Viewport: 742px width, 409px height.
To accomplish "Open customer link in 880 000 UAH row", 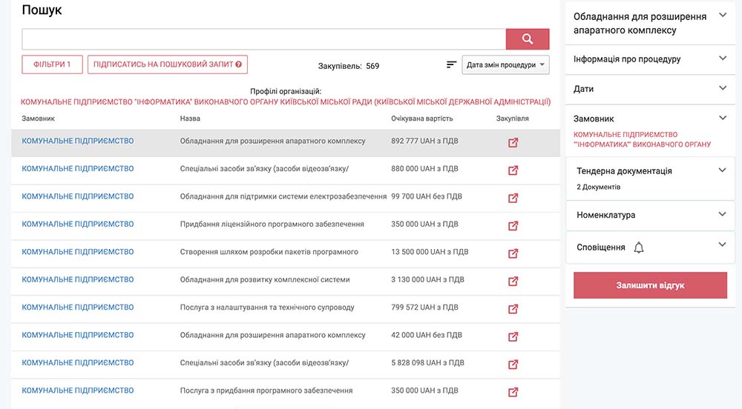I will coord(78,169).
